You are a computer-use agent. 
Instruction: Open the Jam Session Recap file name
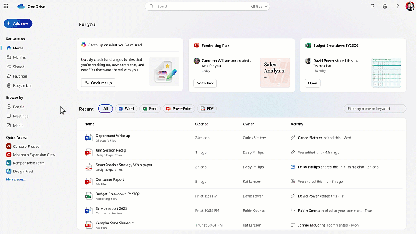[x=111, y=150]
